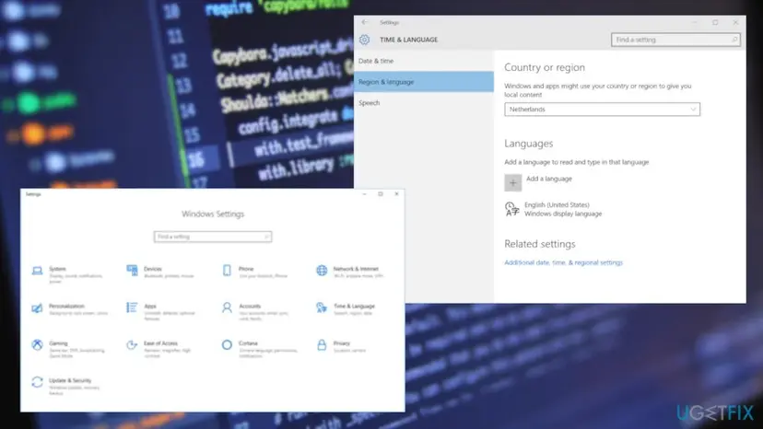This screenshot has height=429, width=763.
Task: Open Gaming Xbox icon
Action: point(37,345)
